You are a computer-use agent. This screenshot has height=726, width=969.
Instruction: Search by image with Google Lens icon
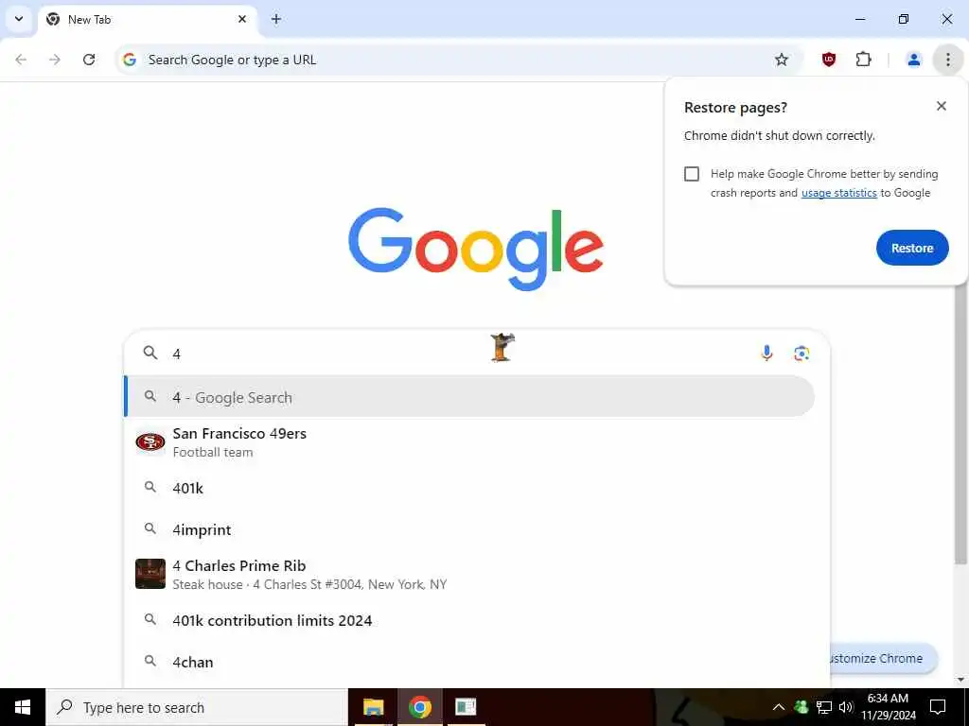(802, 354)
